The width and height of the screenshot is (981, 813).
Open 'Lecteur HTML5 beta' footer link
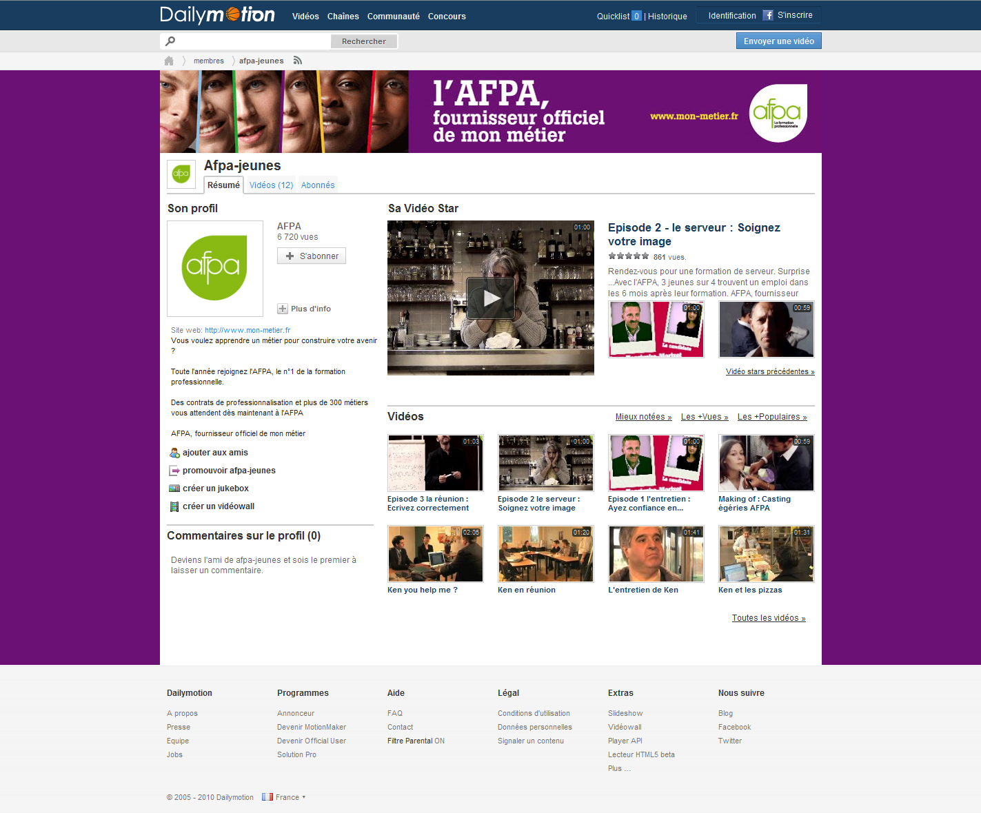(641, 754)
